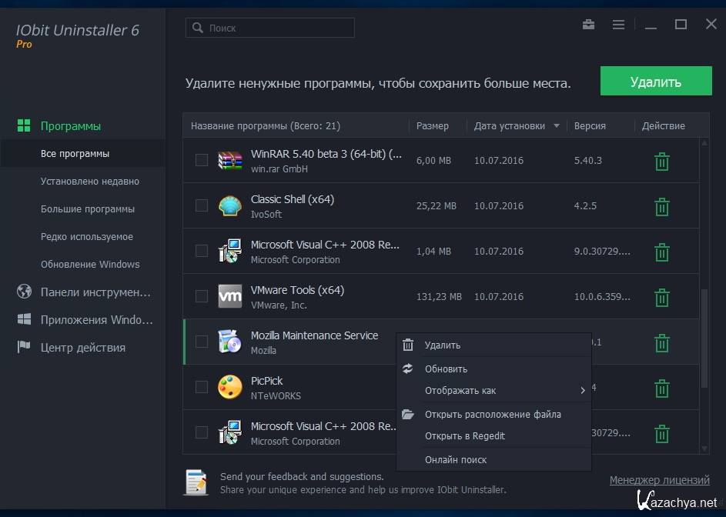Tick the Classic Shell (x64) checkbox
The height and width of the screenshot is (517, 726).
coord(202,205)
